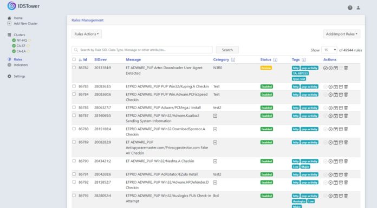
Task: Go to Home in sidebar
Action: pyautogui.click(x=18, y=18)
